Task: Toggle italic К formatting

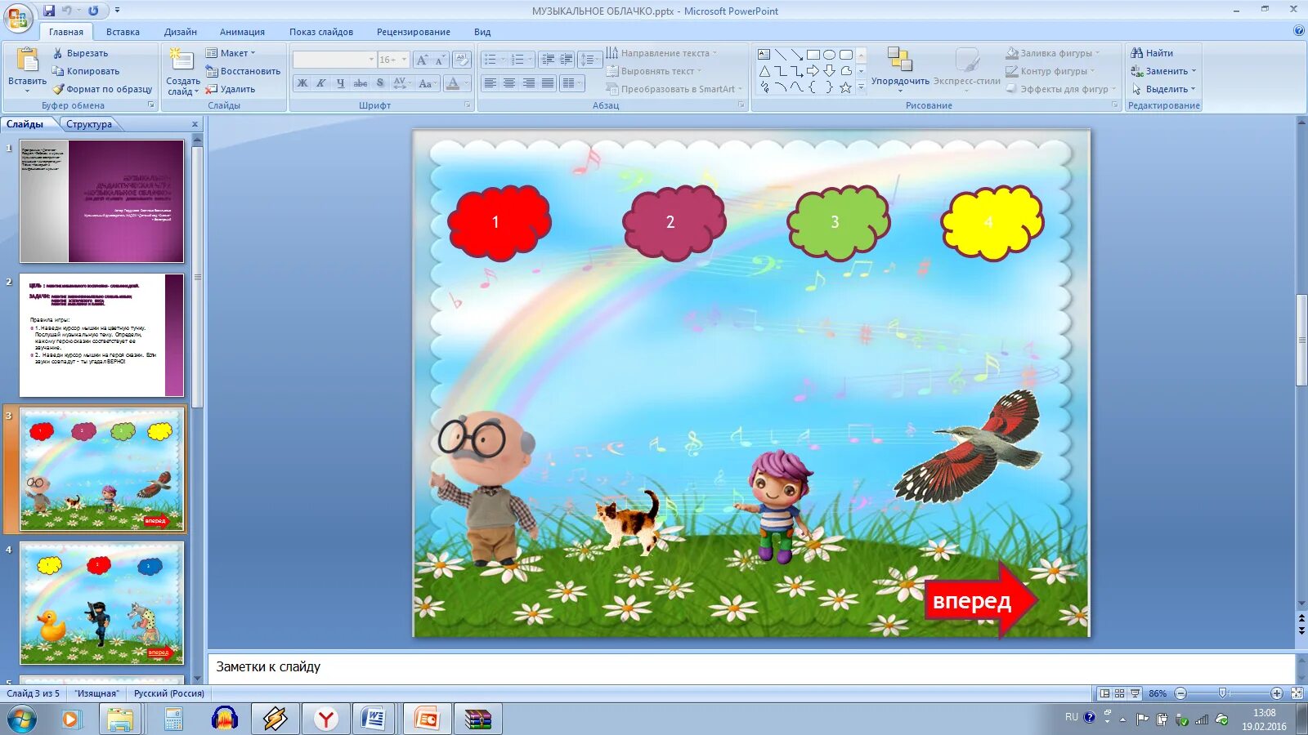Action: (321, 83)
